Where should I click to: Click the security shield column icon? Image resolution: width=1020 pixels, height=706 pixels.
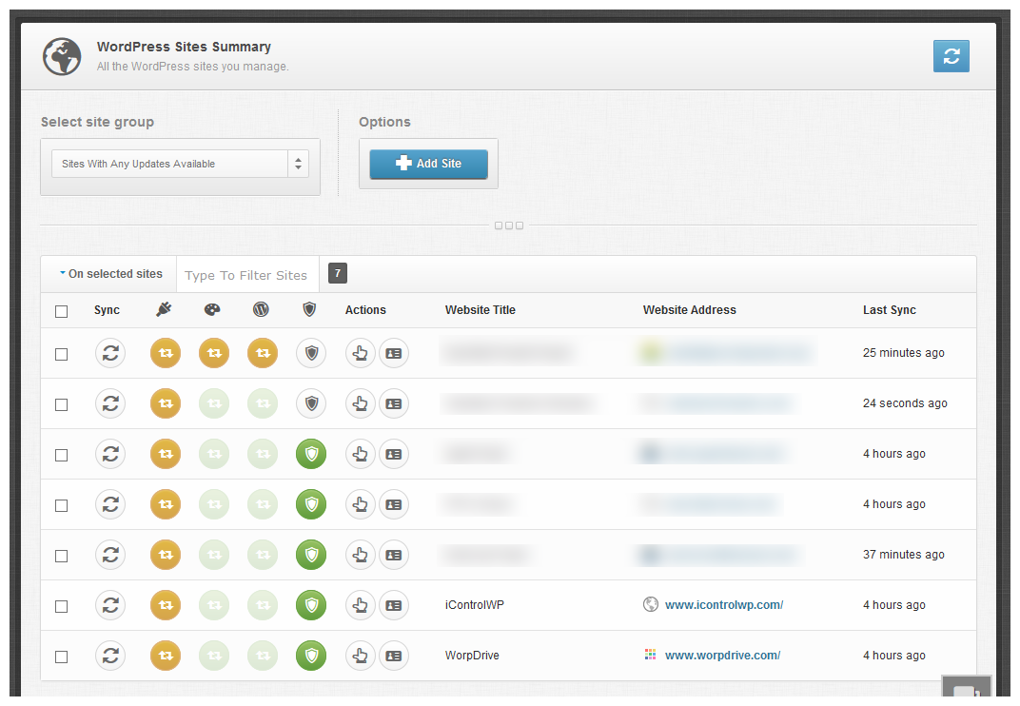(309, 310)
